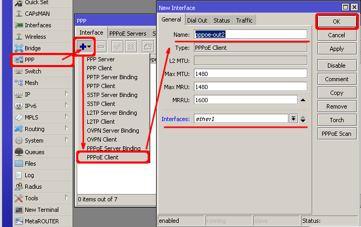The height and width of the screenshot is (227, 361).
Task: Expand the Tools submenu arrow
Action: click(67, 198)
